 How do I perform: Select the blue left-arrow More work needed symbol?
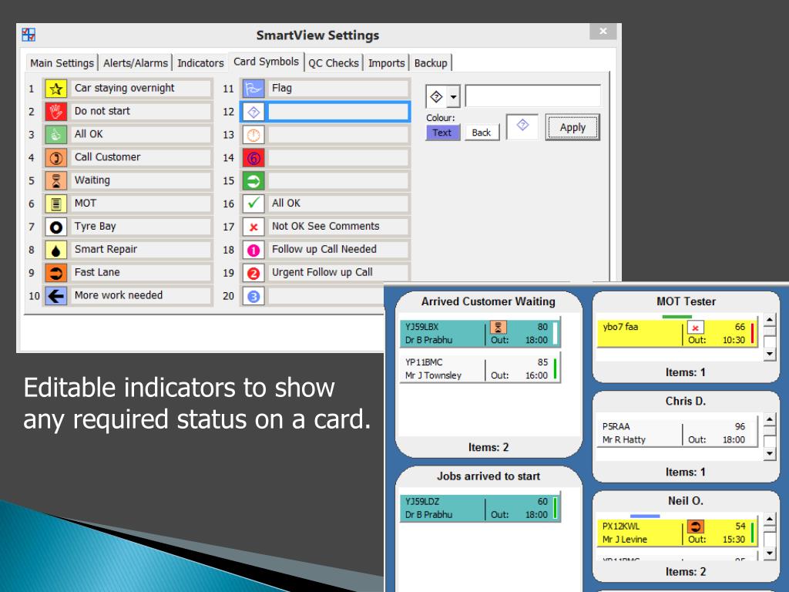pos(55,296)
